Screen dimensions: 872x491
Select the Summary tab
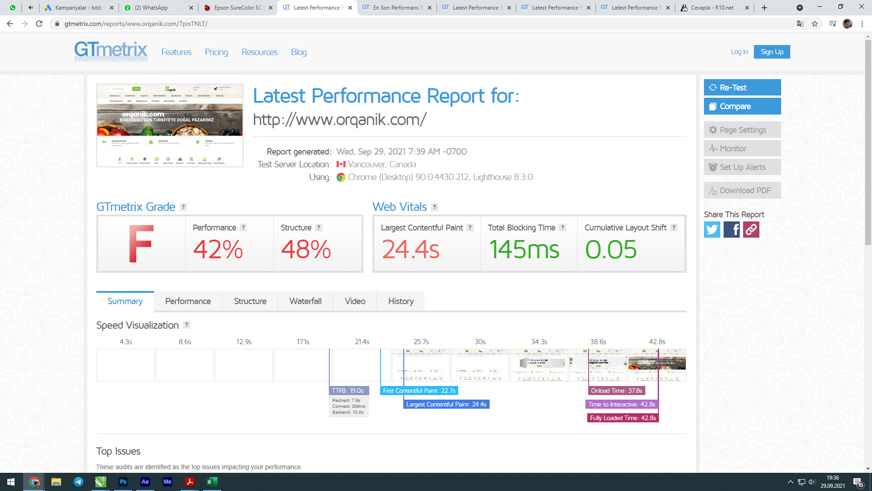pyautogui.click(x=125, y=301)
